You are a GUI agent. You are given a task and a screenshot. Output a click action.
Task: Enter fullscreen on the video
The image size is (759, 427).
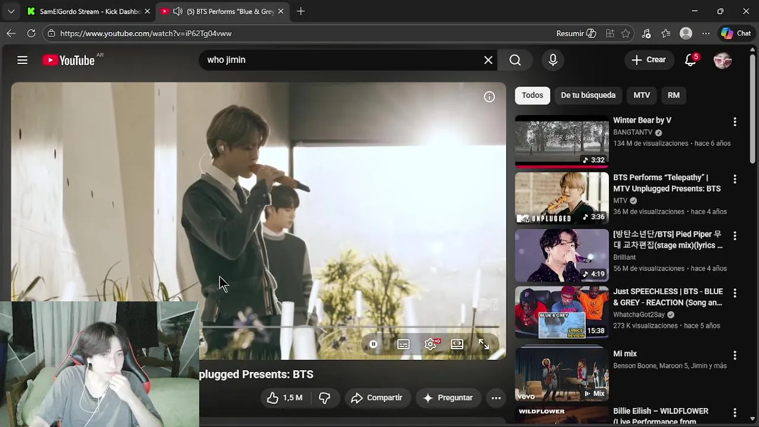tap(484, 344)
